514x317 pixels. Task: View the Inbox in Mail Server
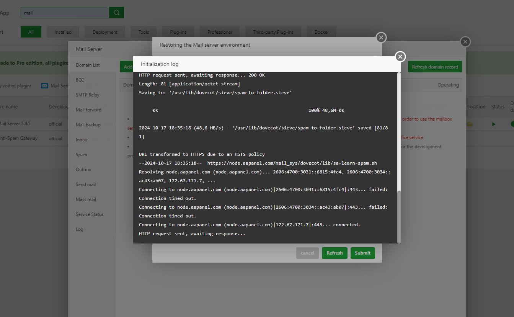click(x=92, y=140)
